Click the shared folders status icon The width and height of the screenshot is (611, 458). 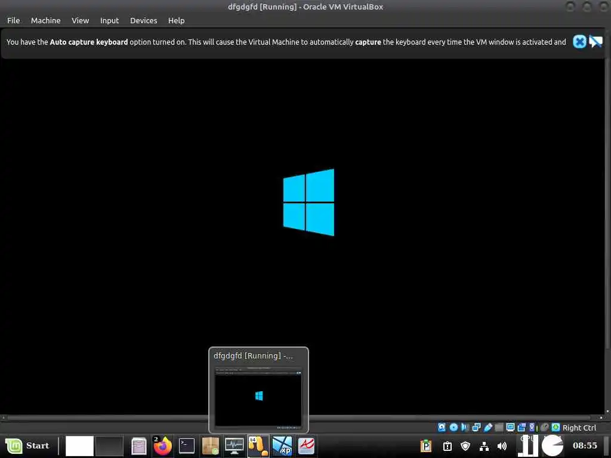[x=499, y=428]
